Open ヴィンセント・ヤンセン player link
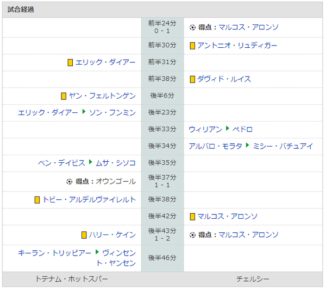 coord(116,258)
